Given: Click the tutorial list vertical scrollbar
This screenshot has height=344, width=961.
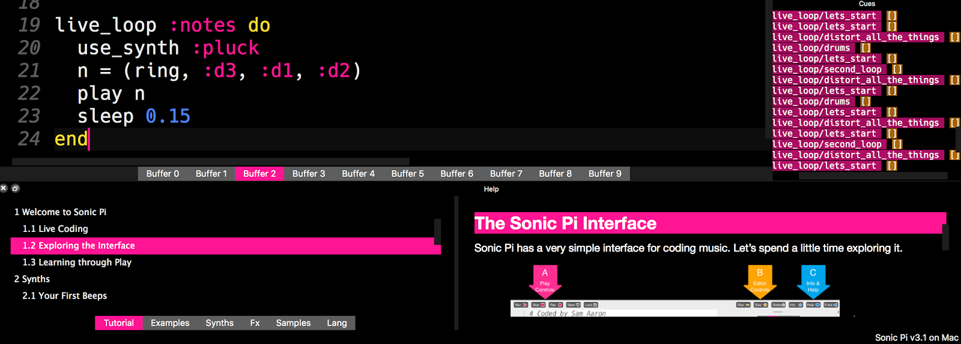Looking at the screenshot, I should (437, 232).
